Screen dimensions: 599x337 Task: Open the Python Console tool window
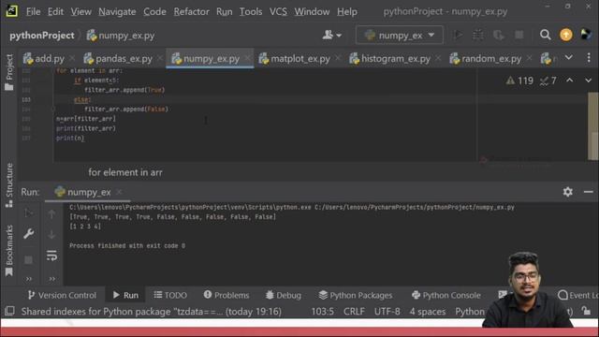[x=446, y=295]
